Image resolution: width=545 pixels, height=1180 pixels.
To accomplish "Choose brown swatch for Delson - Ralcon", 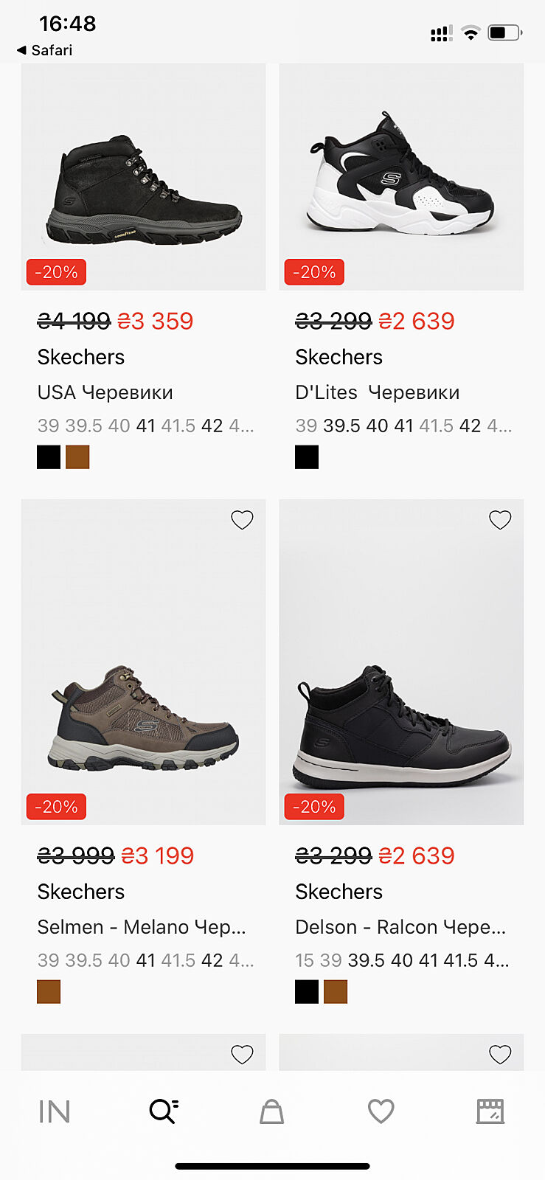I will click(x=336, y=992).
